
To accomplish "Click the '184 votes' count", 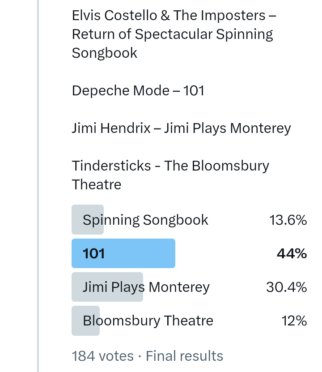I will tap(103, 356).
